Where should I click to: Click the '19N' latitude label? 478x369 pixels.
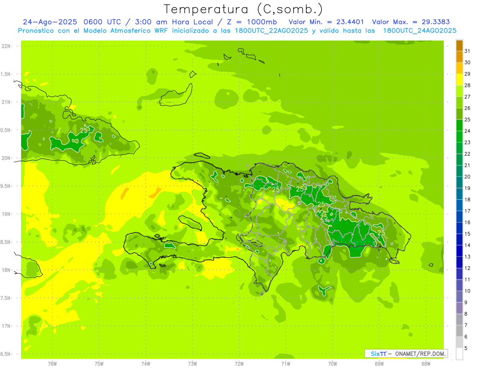6,214
